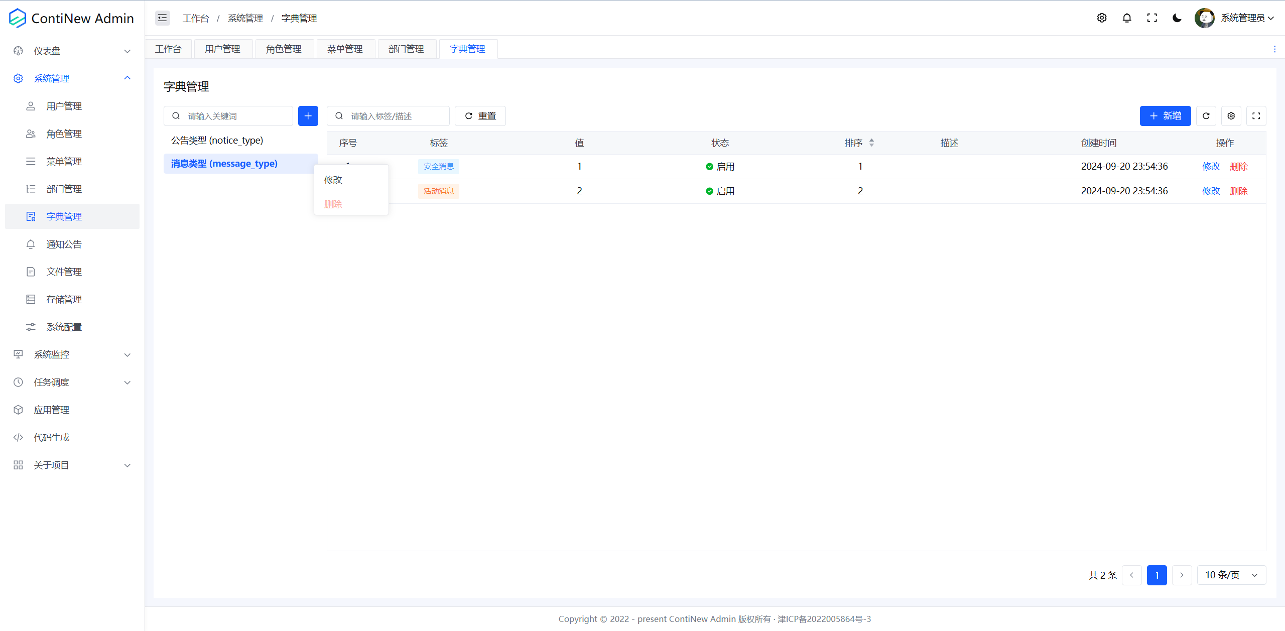
Task: Focus the 请输入标签/描述 search field
Action: 394,116
